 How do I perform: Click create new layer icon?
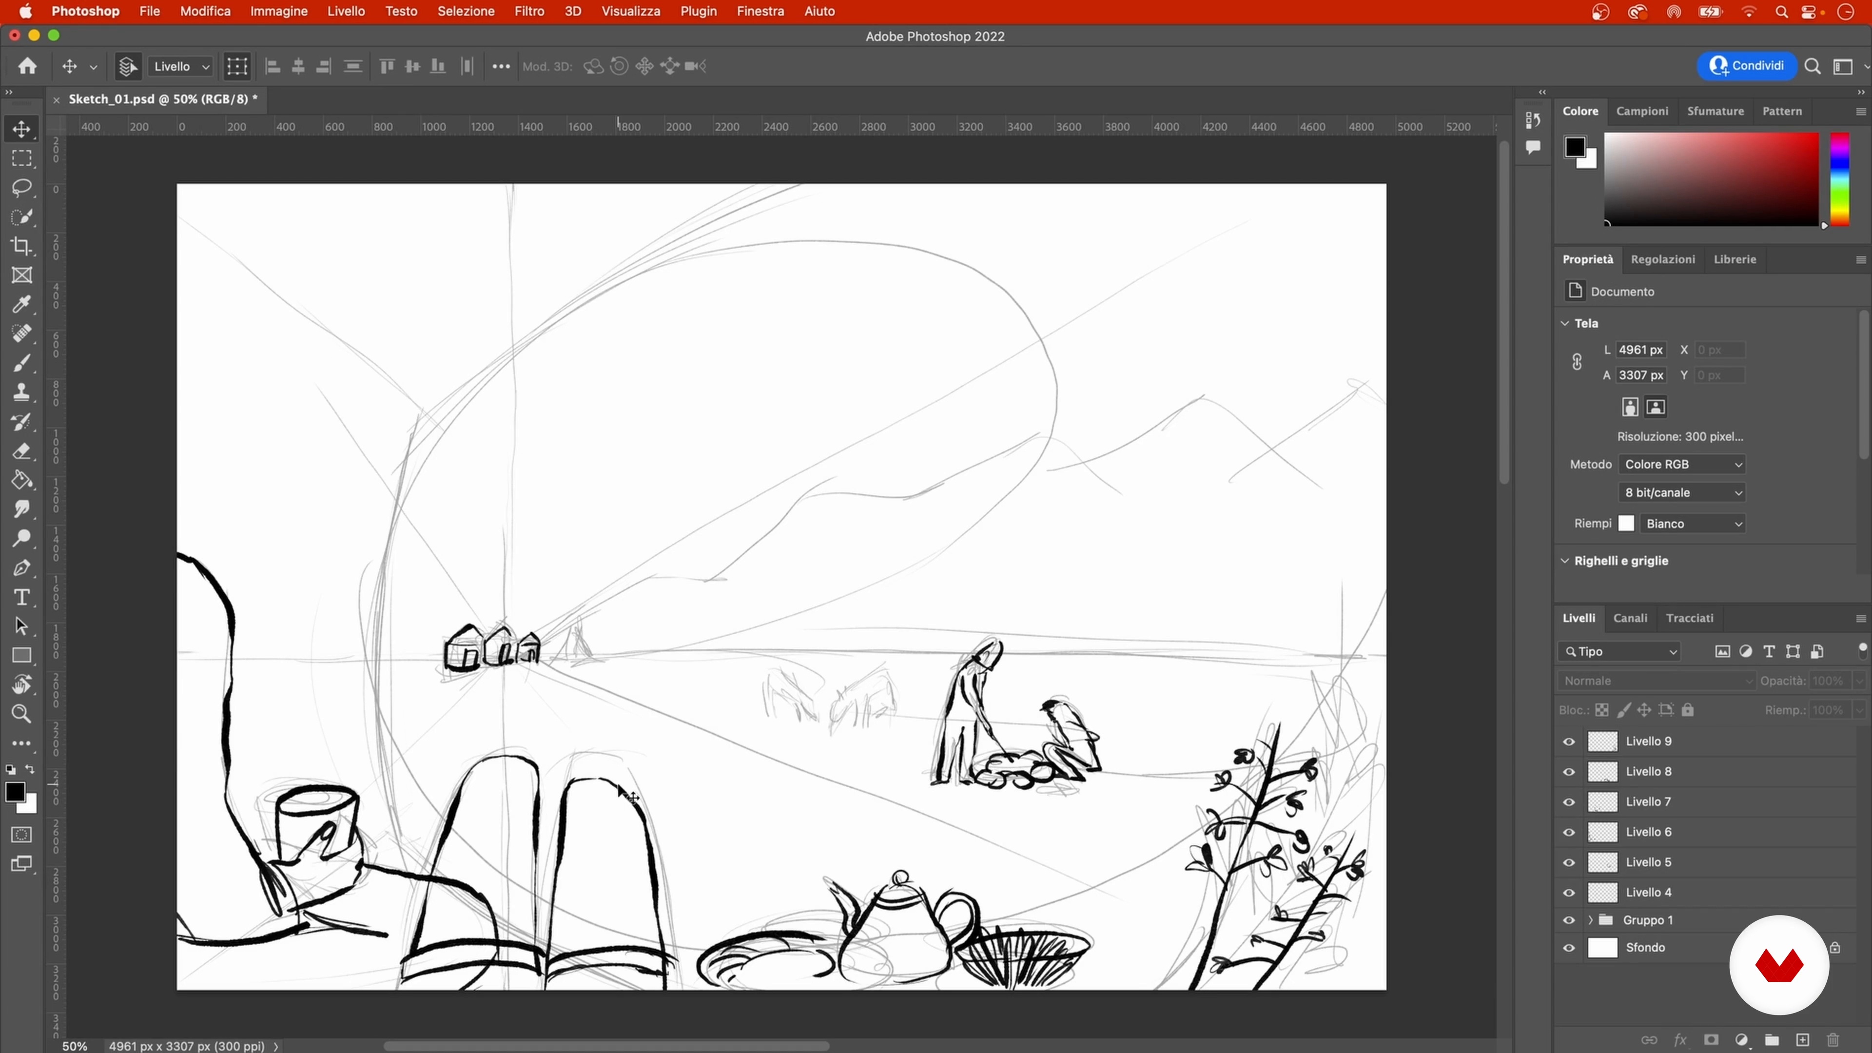(1802, 1039)
